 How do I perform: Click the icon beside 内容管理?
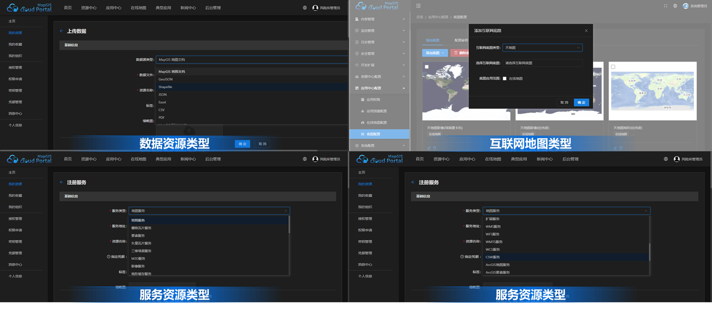357,19
